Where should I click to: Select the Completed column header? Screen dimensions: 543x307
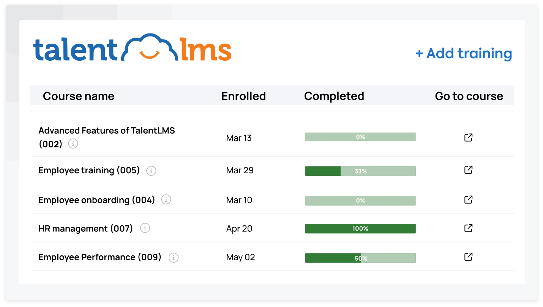(x=334, y=96)
